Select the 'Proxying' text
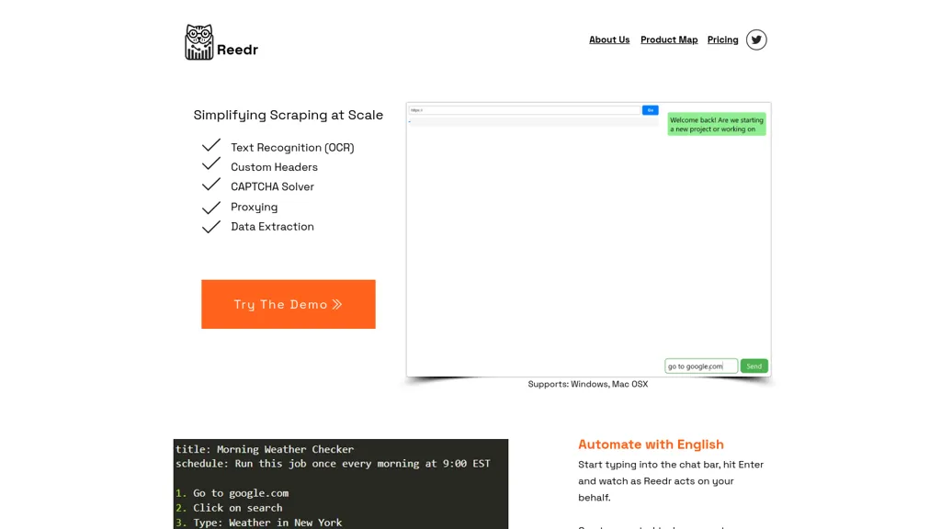The image size is (941, 529). [255, 207]
